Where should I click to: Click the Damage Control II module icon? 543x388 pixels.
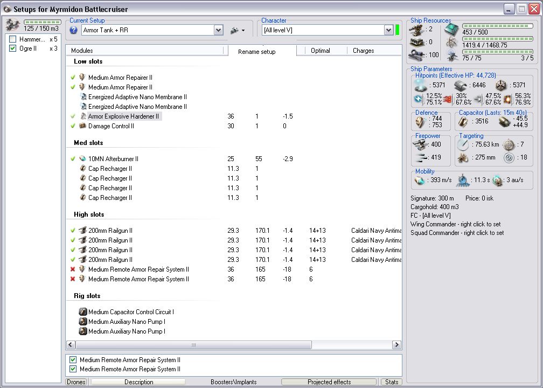pyautogui.click(x=82, y=126)
